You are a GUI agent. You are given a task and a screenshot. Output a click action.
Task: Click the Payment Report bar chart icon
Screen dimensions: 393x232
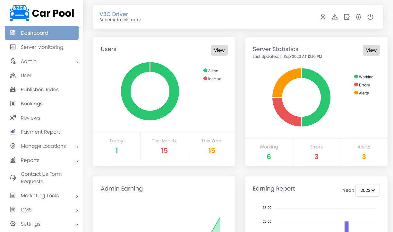(x=13, y=132)
